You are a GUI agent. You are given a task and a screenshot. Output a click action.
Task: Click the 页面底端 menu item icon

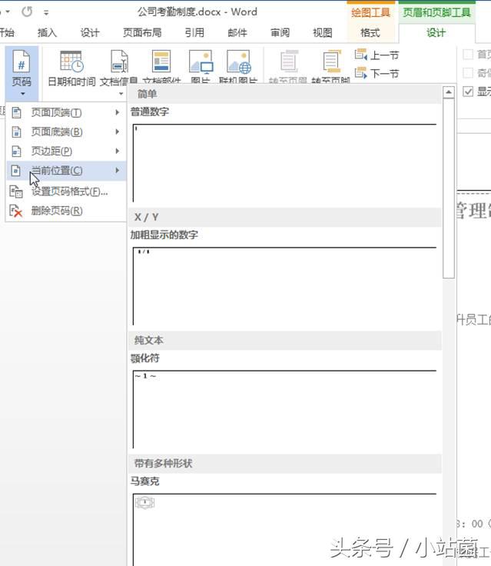click(16, 132)
